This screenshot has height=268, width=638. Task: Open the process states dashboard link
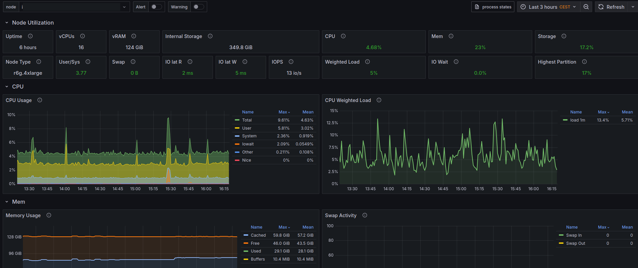pyautogui.click(x=493, y=7)
